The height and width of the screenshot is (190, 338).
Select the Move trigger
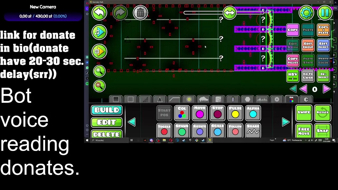coord(200,113)
